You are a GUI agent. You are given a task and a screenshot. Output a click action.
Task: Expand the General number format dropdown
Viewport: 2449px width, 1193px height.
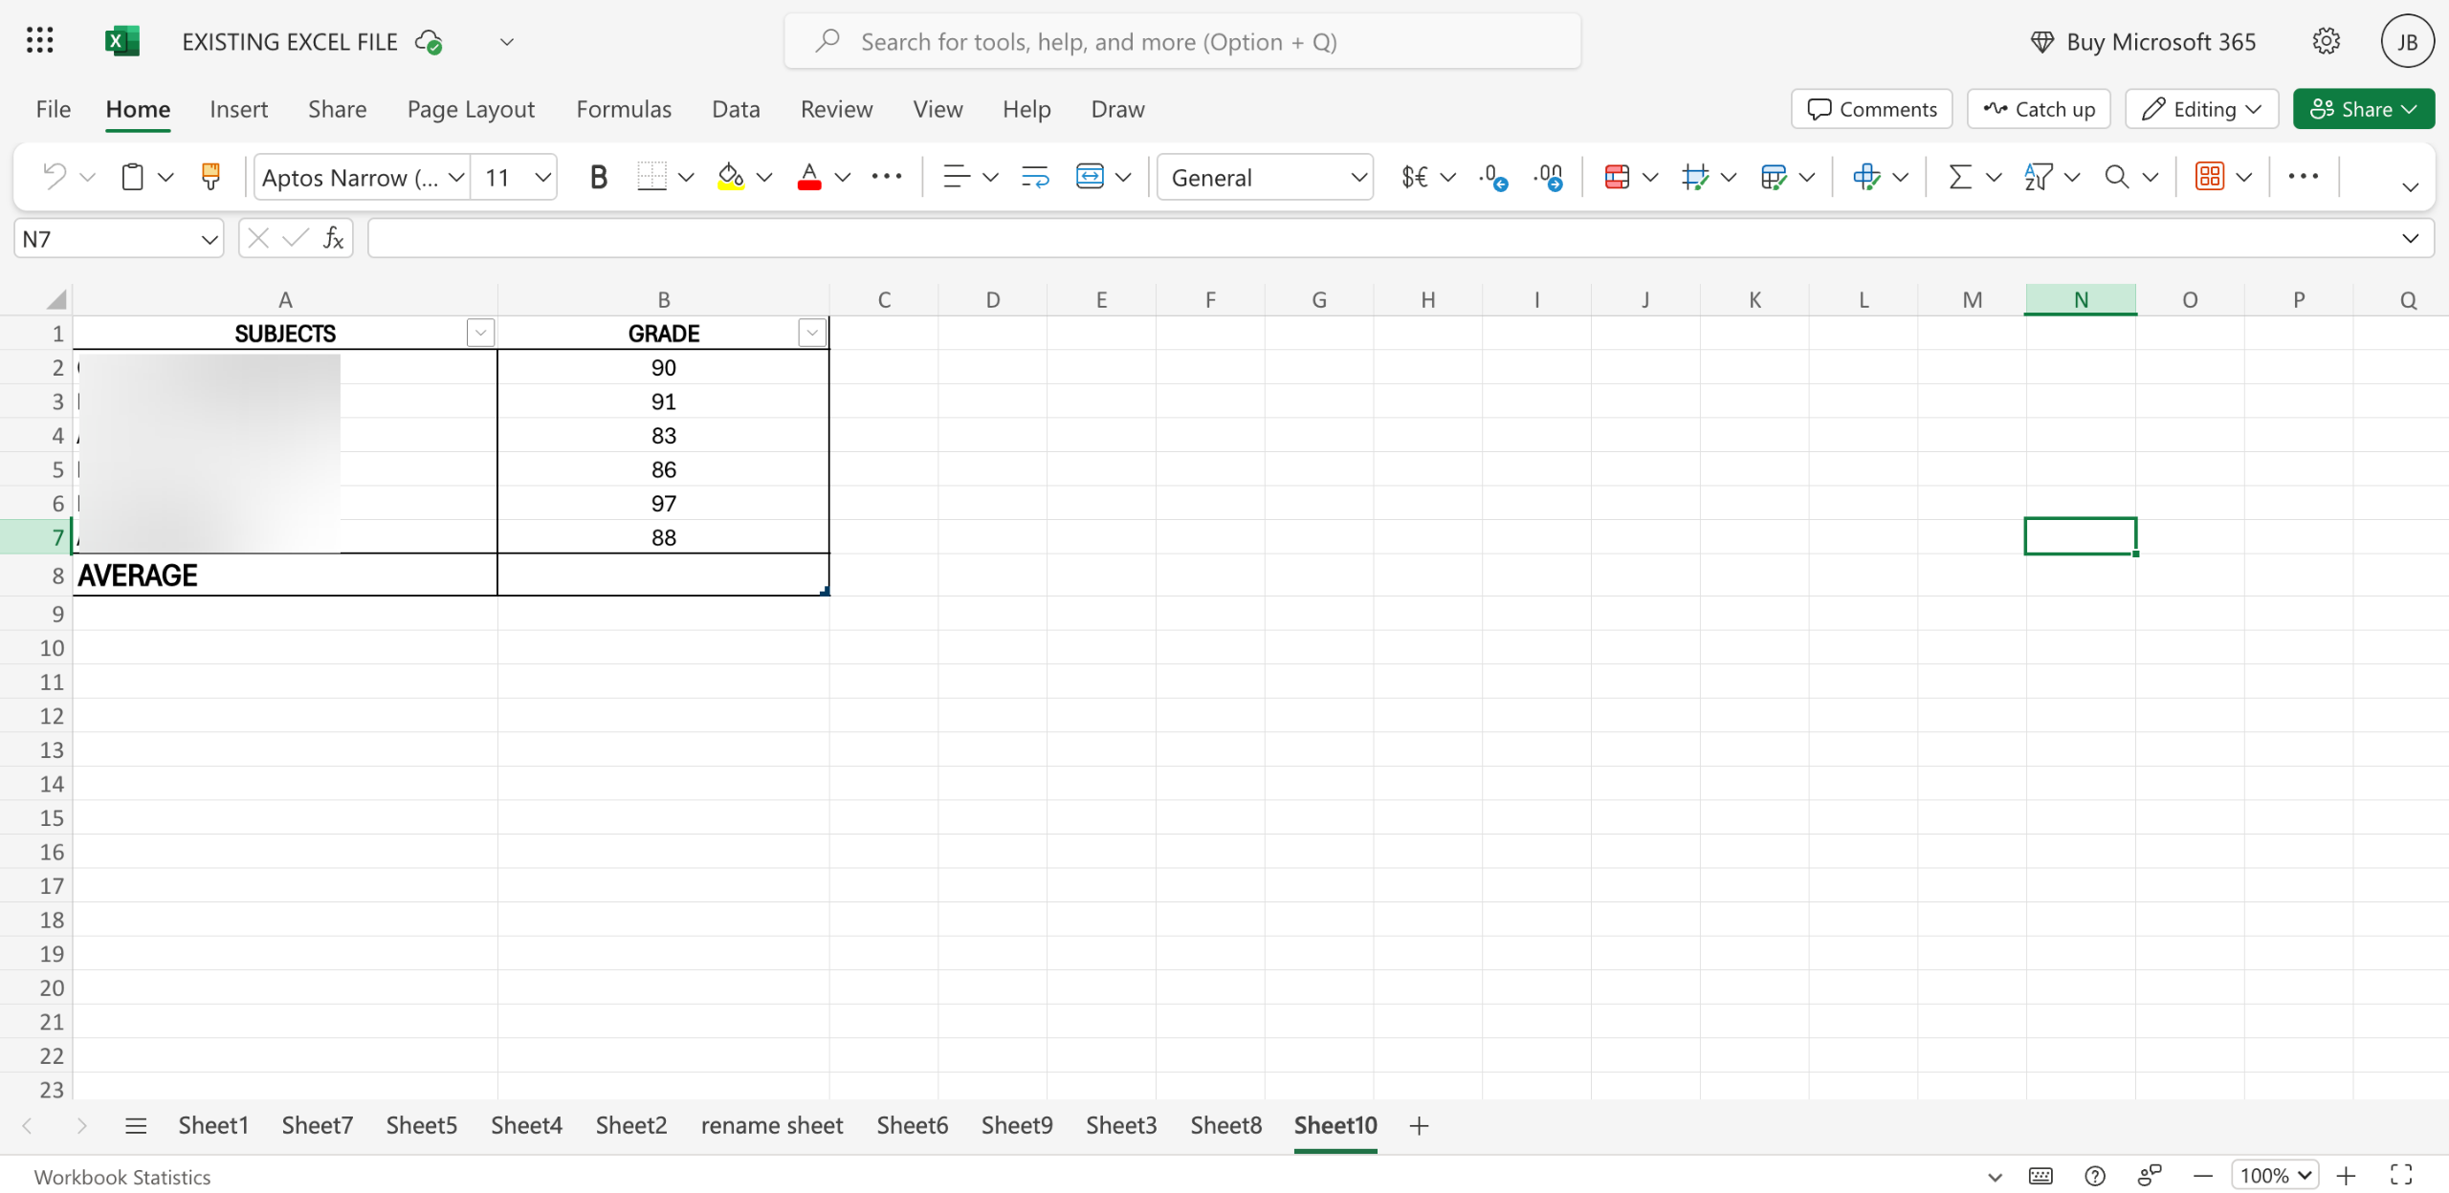1357,177
